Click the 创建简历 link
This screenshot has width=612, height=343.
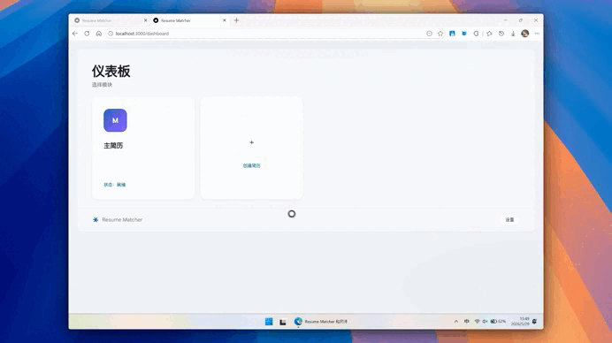point(251,165)
